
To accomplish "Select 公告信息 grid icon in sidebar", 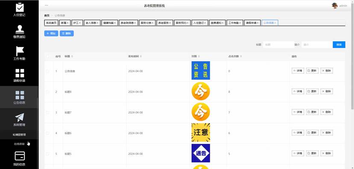I will pyautogui.click(x=20, y=95).
